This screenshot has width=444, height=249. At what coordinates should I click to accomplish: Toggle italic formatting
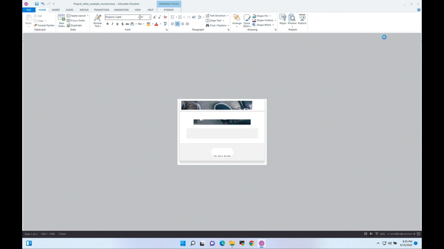click(x=113, y=24)
